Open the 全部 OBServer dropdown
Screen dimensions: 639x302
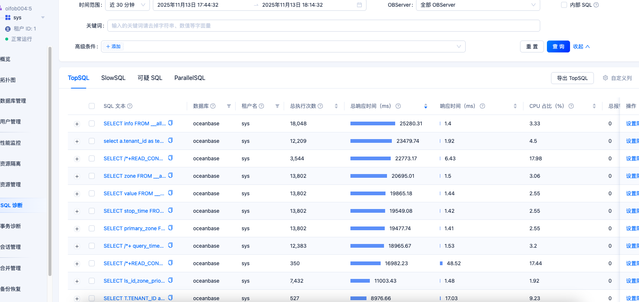coord(478,5)
